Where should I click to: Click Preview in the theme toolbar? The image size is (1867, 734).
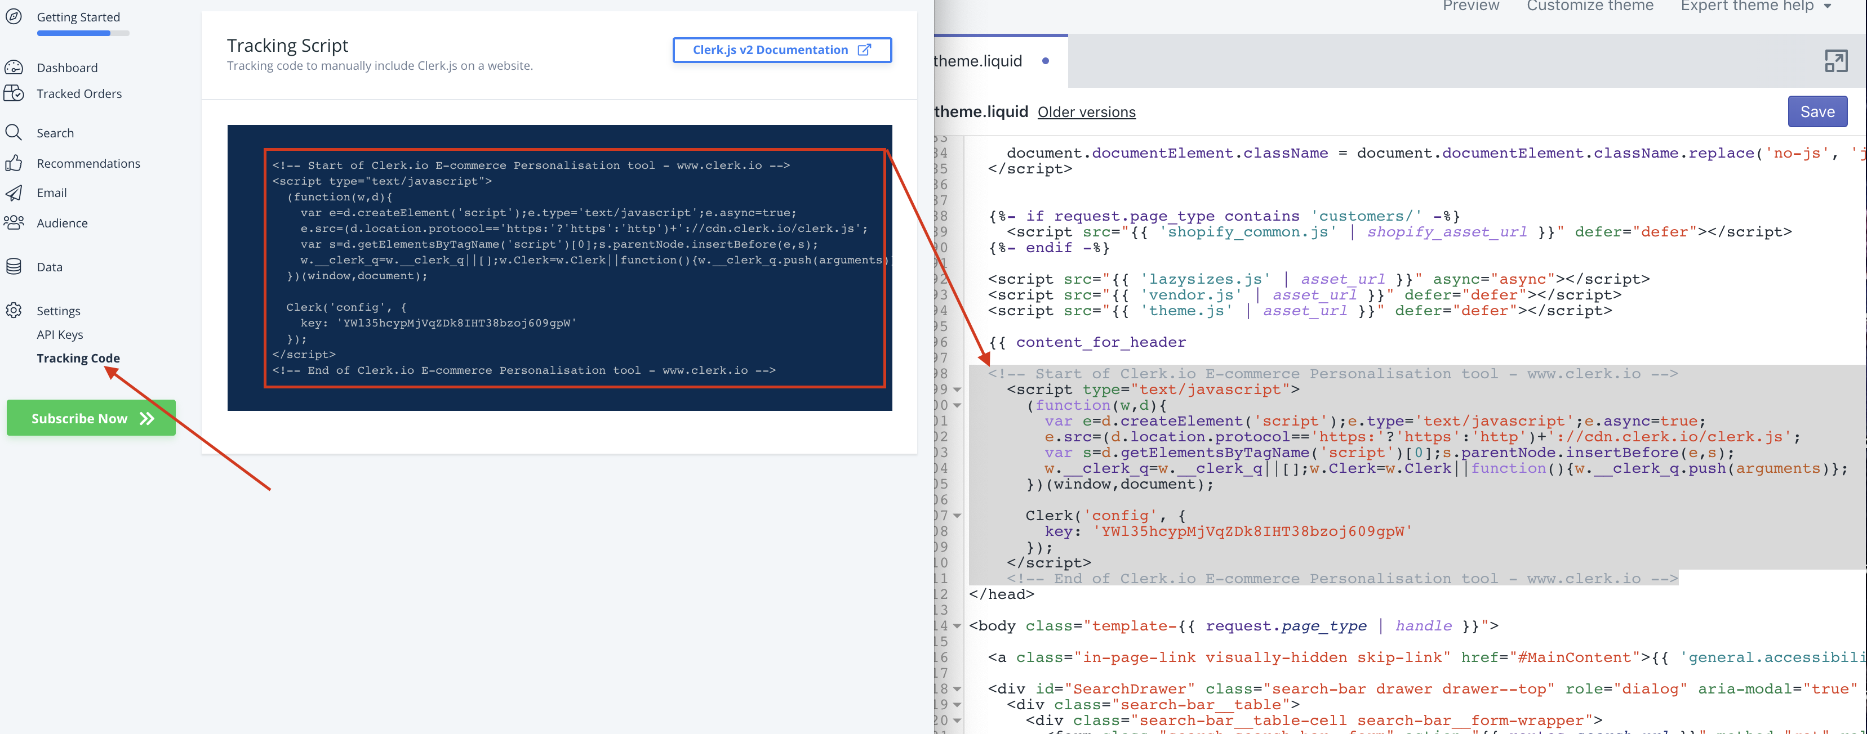coord(1470,6)
